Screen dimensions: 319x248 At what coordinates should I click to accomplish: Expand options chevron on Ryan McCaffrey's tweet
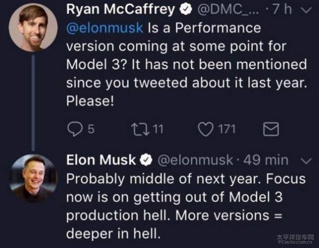tap(305, 10)
